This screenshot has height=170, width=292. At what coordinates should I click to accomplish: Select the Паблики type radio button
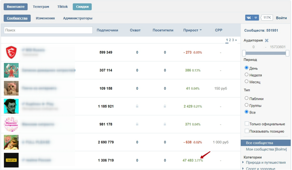pos(247,98)
